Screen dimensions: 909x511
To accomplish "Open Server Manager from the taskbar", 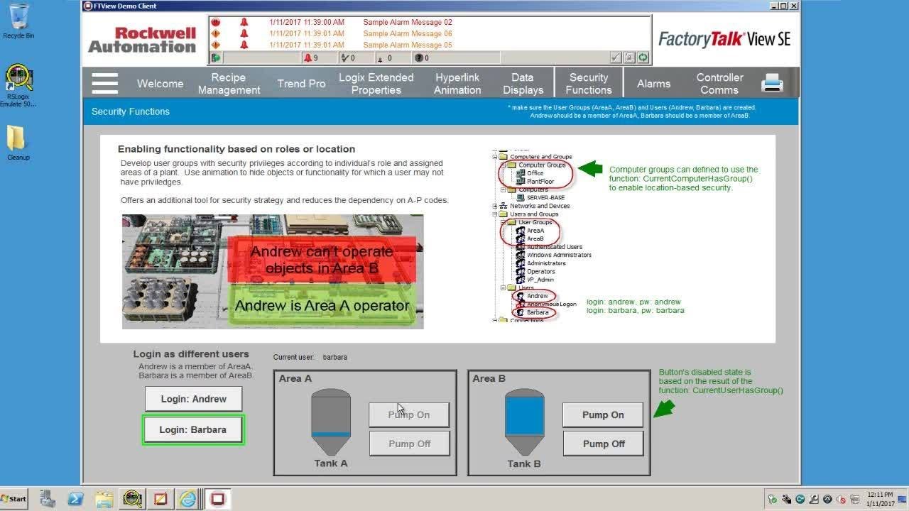I will click(48, 499).
